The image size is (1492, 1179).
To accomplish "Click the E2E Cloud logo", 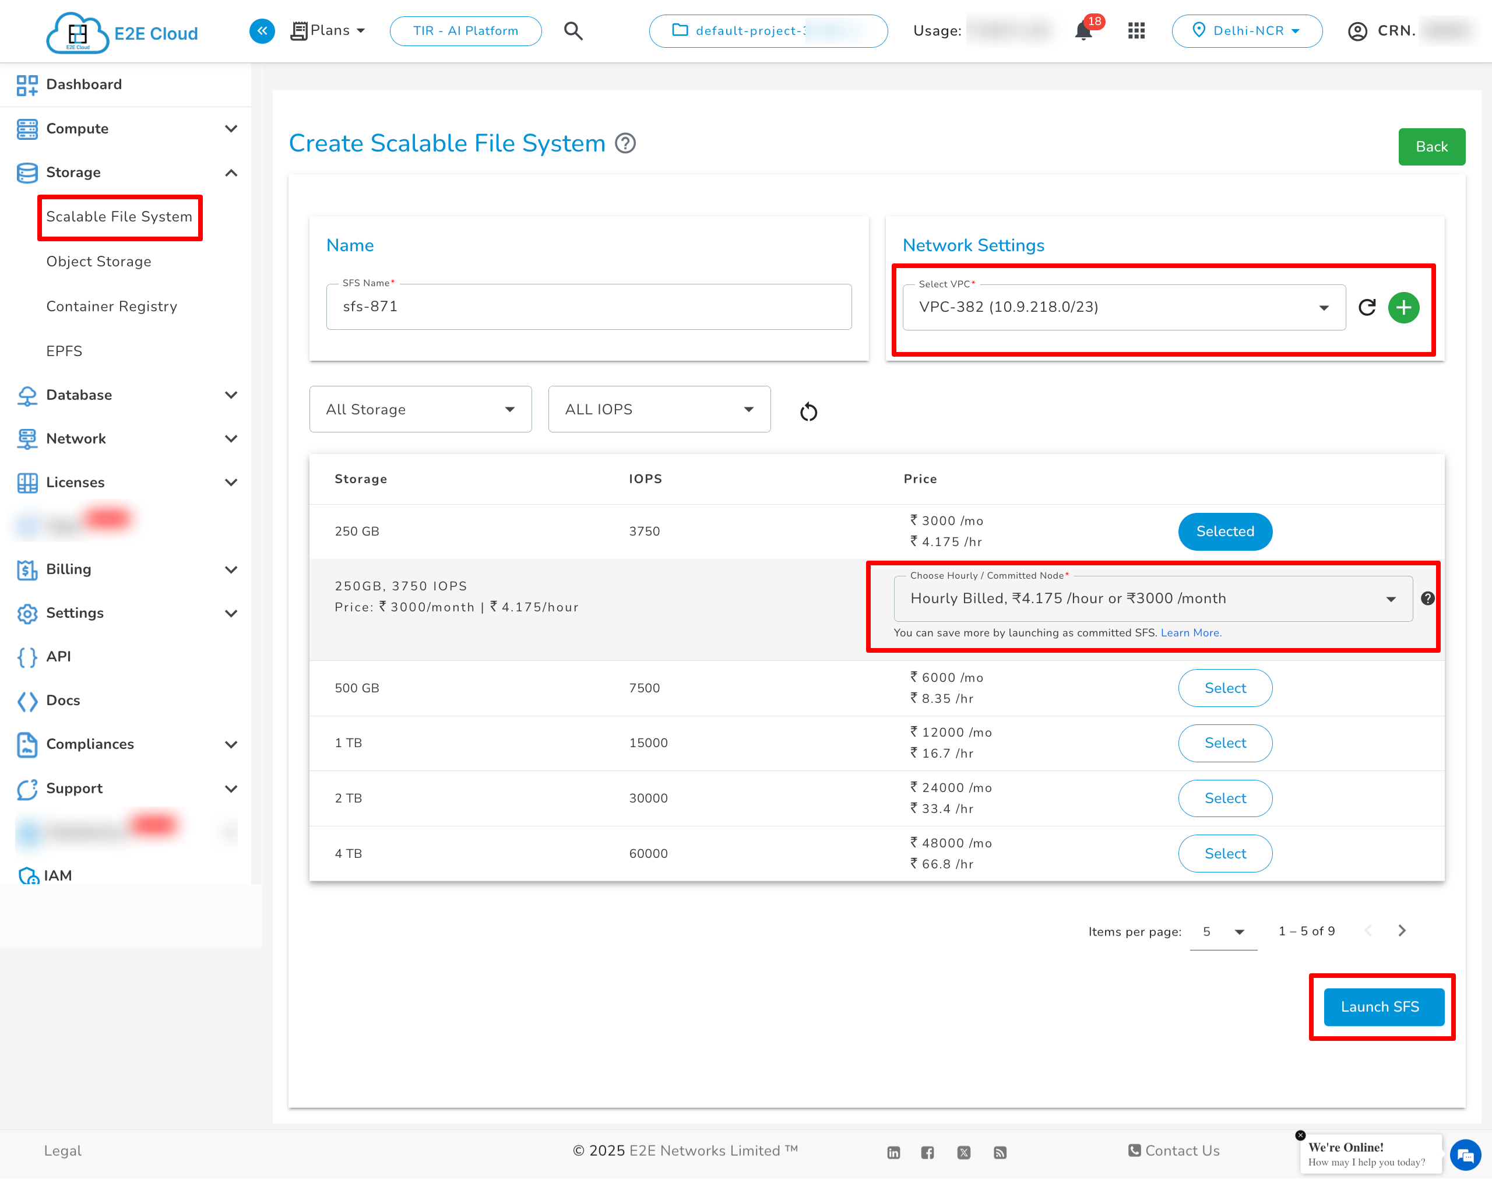I will pos(121,33).
